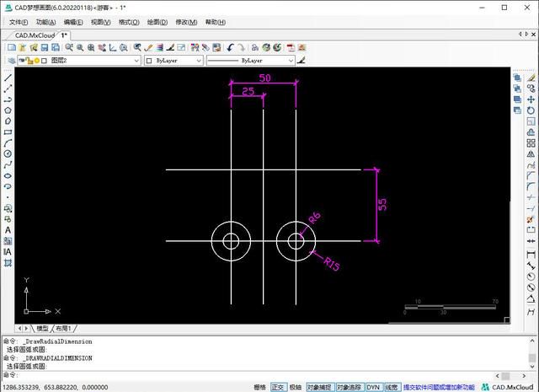The width and height of the screenshot is (539, 392).
Task: Select the Aligned dimension tool
Action: pyautogui.click(x=531, y=266)
